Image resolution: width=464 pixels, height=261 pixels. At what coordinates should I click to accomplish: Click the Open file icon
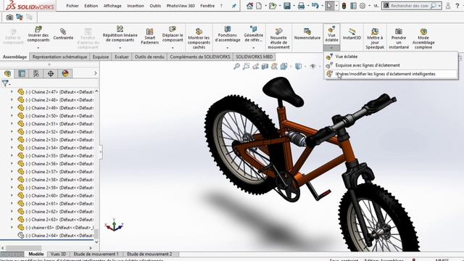273,6
